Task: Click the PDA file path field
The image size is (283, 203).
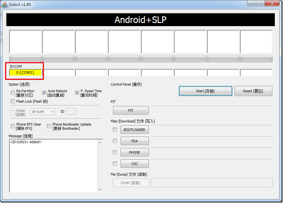Action: (x=212, y=141)
